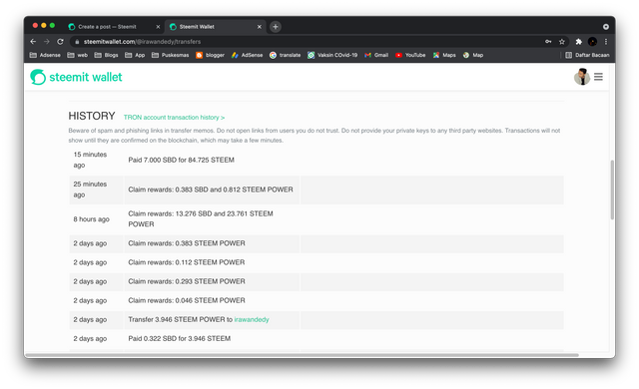The width and height of the screenshot is (639, 389).
Task: Click the Steemit wallet logo
Action: click(76, 77)
